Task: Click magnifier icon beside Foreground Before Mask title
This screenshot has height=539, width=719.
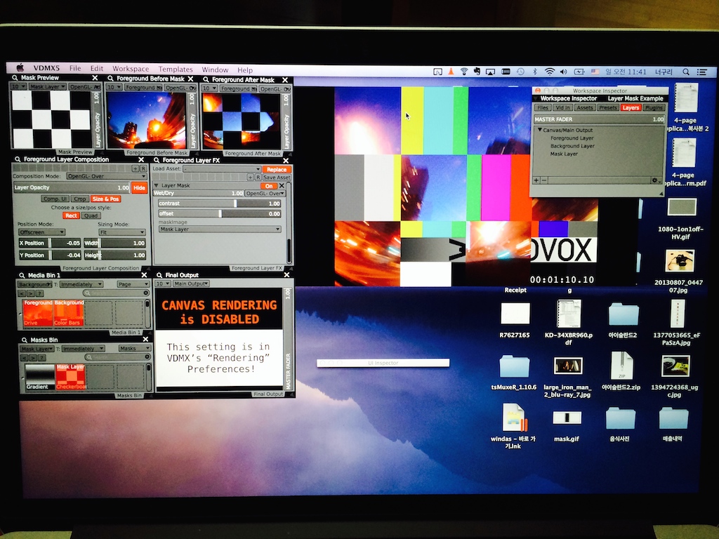Action: [110, 79]
